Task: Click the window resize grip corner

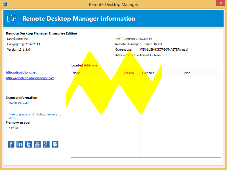Action: (223, 166)
